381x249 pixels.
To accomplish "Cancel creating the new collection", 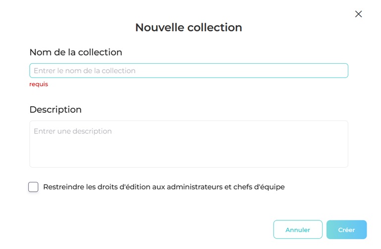I will pos(298,230).
